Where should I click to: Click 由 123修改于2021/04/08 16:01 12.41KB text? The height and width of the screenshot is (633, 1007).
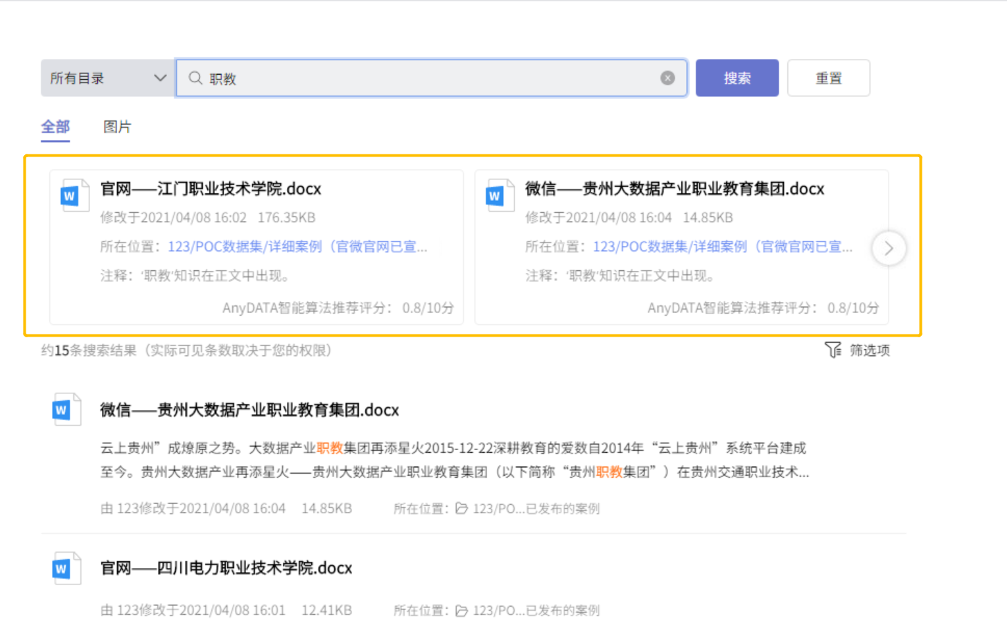226,610
